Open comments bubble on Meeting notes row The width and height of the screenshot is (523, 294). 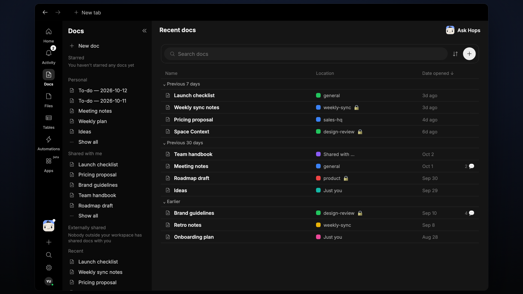click(x=472, y=166)
